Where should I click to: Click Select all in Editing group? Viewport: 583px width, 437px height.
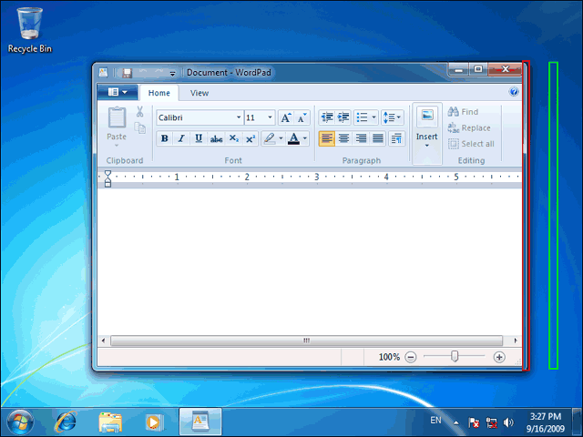(x=471, y=144)
